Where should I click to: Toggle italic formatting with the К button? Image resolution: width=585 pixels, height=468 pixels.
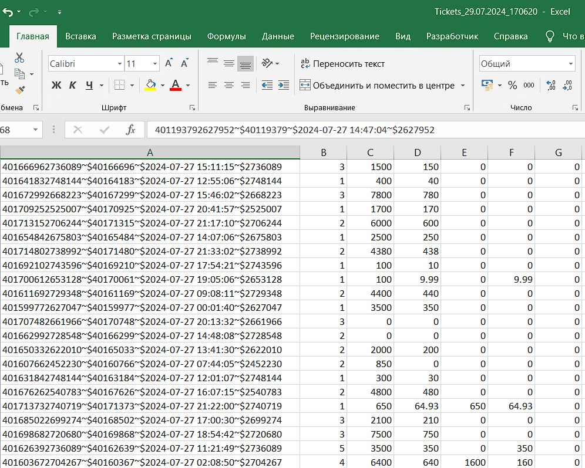(x=73, y=86)
